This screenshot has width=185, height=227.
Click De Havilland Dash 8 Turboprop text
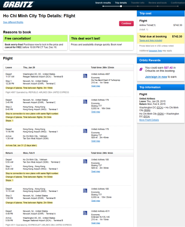point(106,80)
